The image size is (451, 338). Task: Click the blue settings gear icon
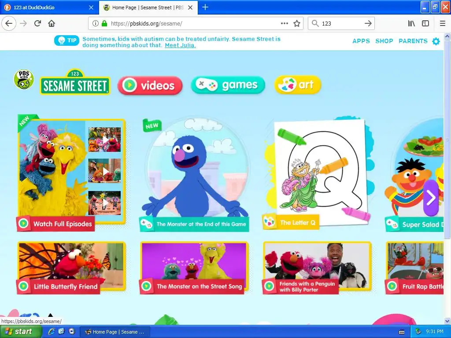(436, 41)
